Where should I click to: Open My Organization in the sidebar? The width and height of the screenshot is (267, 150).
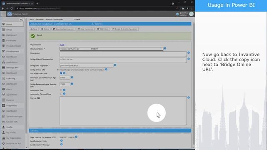13,138
